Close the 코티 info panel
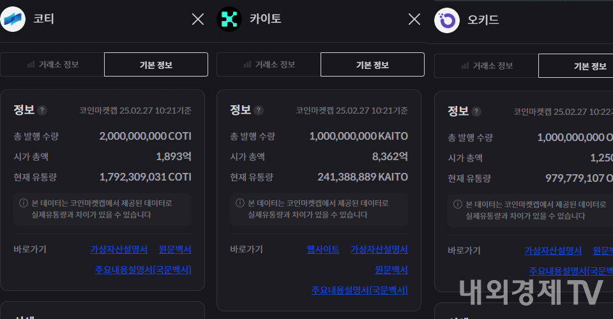613x319 pixels. click(x=198, y=19)
